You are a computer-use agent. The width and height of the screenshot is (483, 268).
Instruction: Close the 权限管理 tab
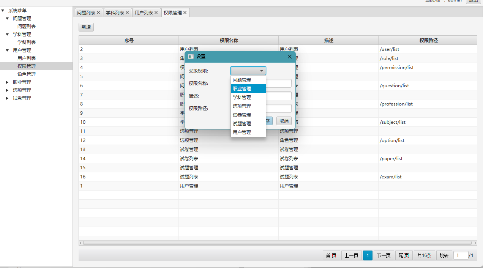pyautogui.click(x=185, y=13)
